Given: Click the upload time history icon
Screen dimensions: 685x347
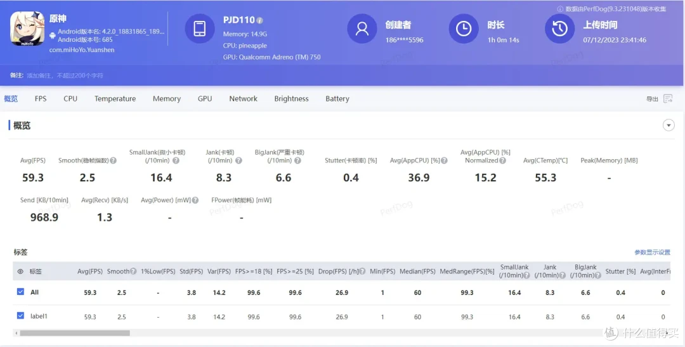Looking at the screenshot, I should (x=559, y=29).
